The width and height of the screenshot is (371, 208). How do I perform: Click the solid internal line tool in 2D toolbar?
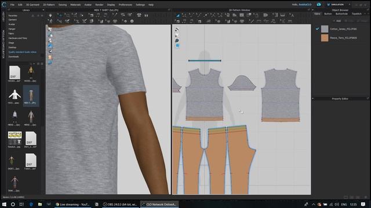252,21
